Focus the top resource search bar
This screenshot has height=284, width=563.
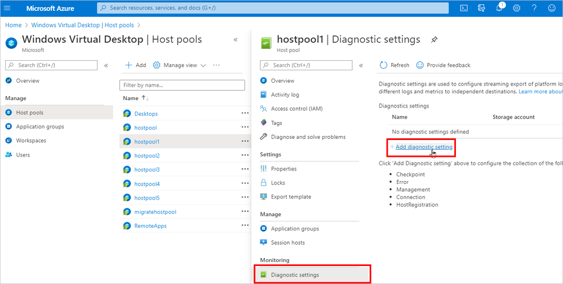(x=273, y=8)
